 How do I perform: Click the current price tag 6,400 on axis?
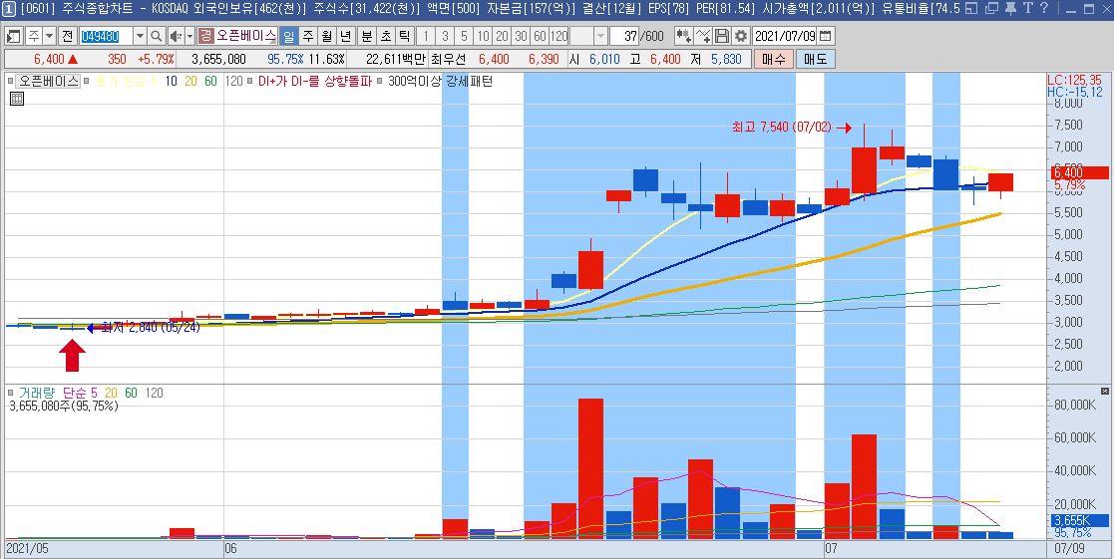[1078, 172]
